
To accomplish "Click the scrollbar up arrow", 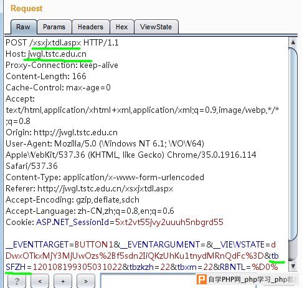I will [293, 42].
